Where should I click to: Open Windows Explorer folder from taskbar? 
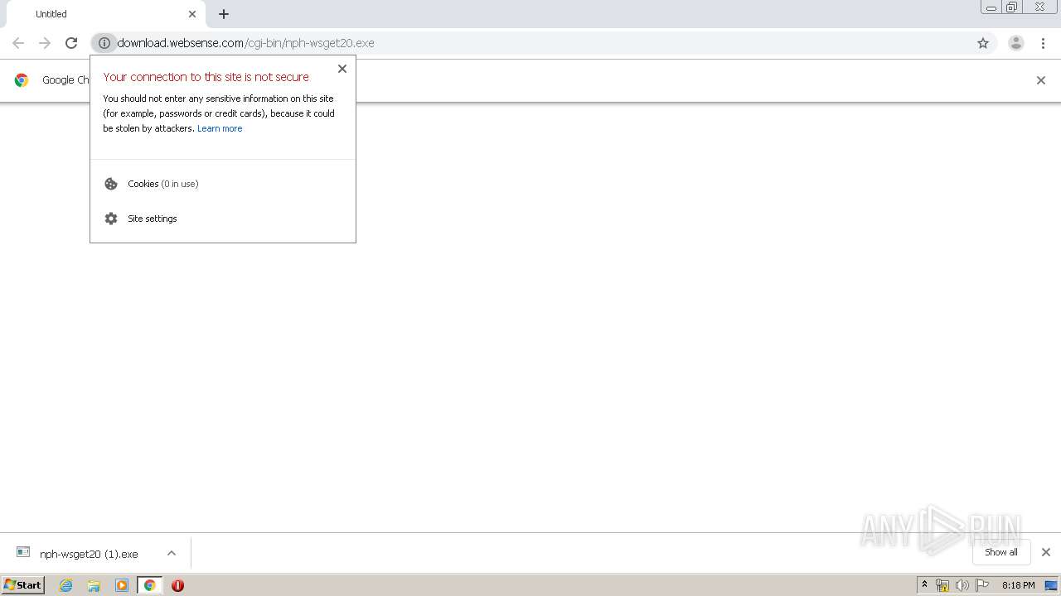tap(94, 585)
